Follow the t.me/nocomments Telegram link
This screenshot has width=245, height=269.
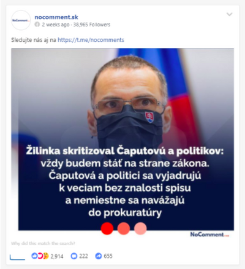tap(91, 40)
